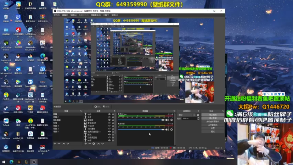Toggle lock of 钻粉 source
293x165 pixels.
point(113,114)
